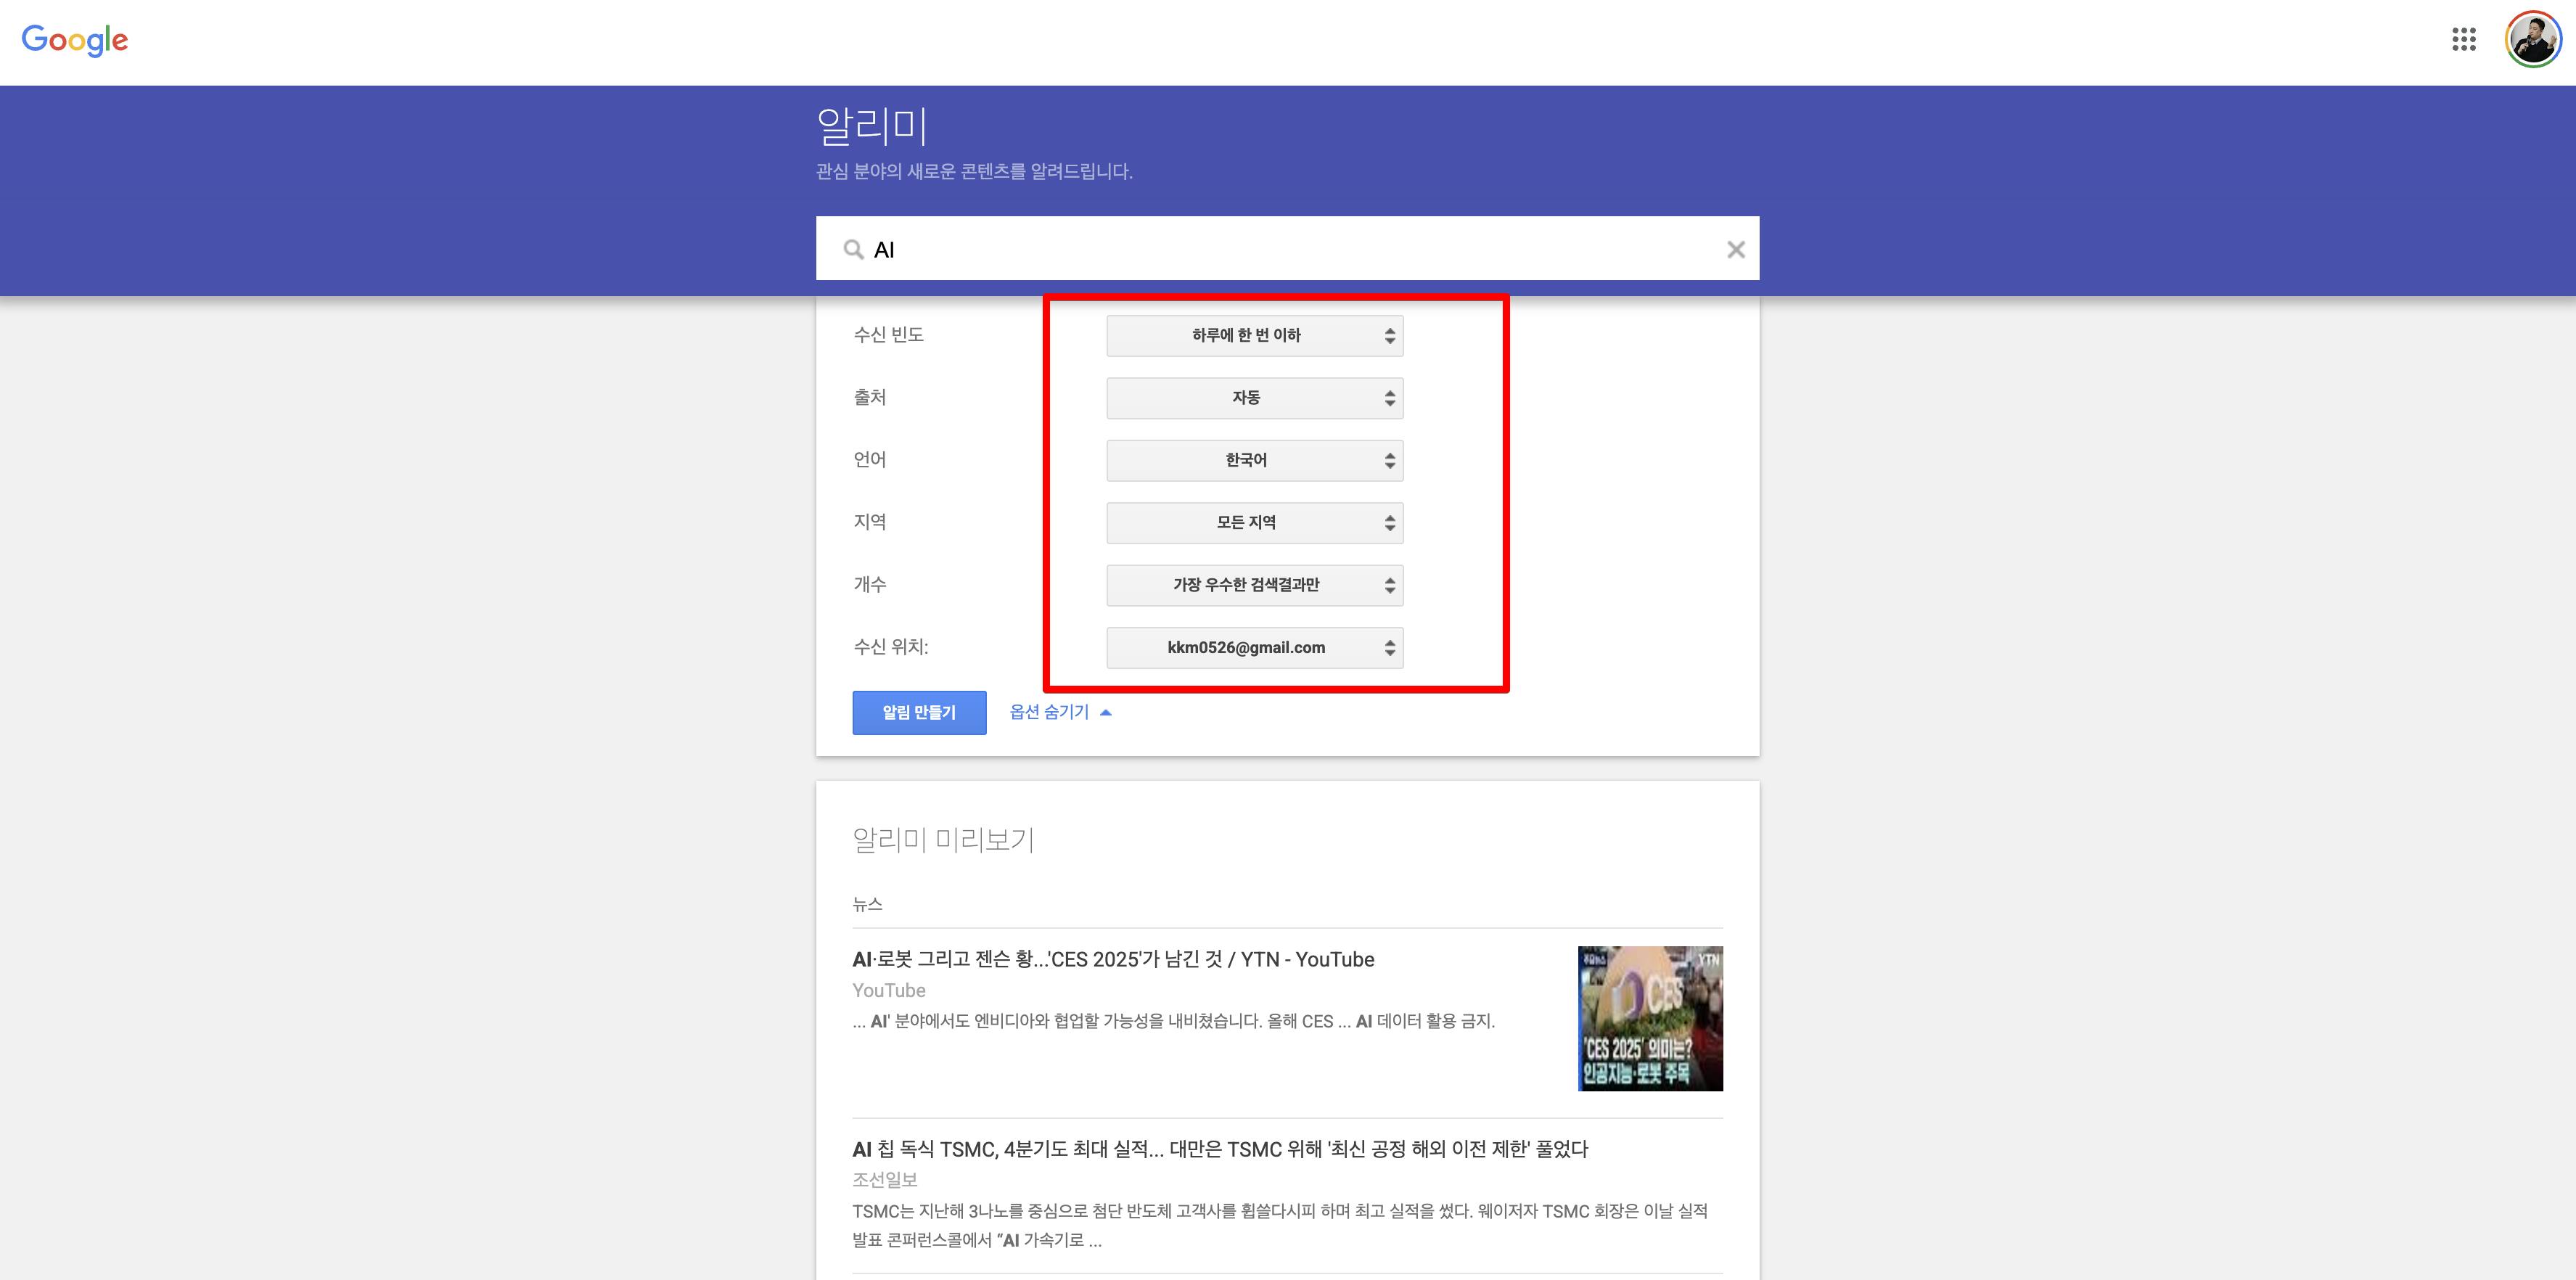Click the 알리미 미리보기 heading
Image resolution: width=2576 pixels, height=1280 pixels.
pyautogui.click(x=943, y=839)
